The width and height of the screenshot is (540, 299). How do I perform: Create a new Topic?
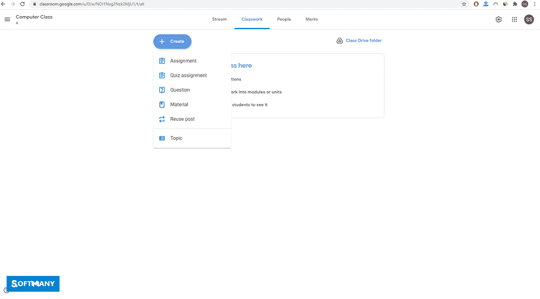(176, 138)
